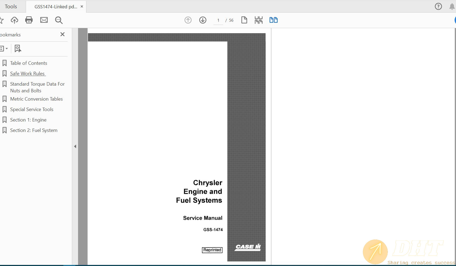Open the Metric Conversion Tables bookmark
This screenshot has height=266, width=456.
(x=36, y=99)
